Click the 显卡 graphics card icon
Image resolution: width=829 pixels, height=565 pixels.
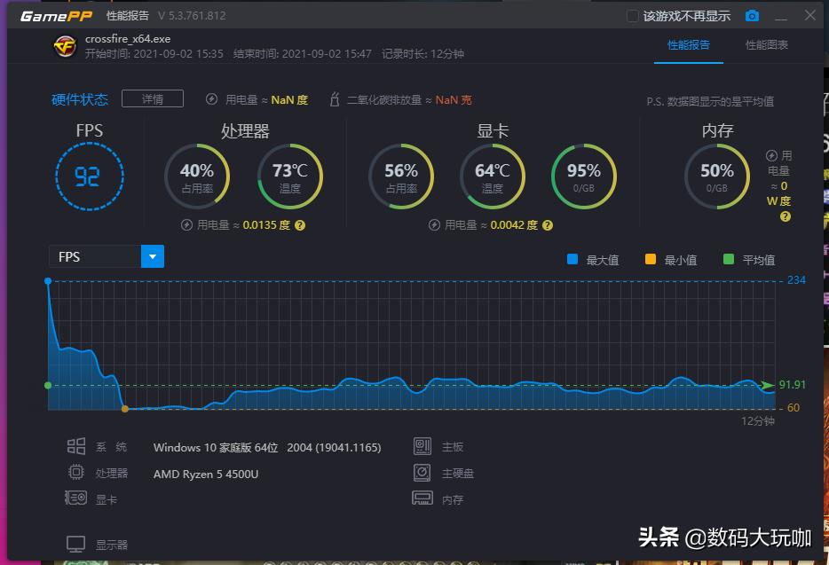coord(77,498)
